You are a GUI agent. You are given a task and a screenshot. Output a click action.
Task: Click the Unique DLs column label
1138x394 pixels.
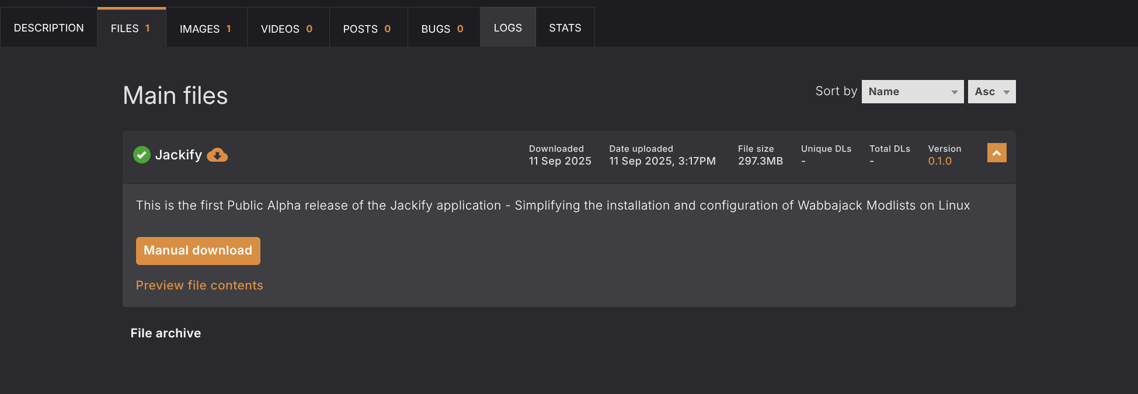[826, 149]
